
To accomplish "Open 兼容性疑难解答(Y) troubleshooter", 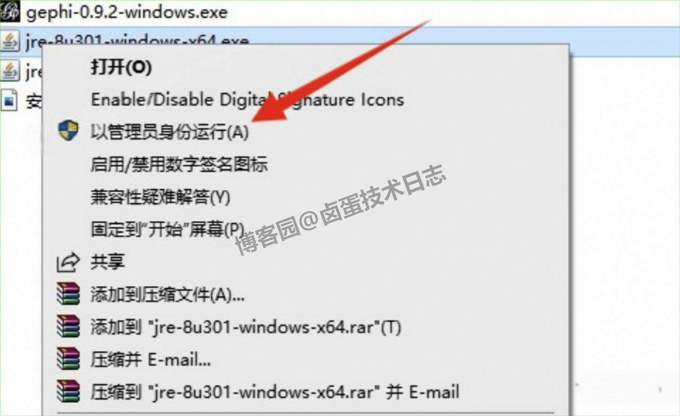I will pyautogui.click(x=160, y=197).
